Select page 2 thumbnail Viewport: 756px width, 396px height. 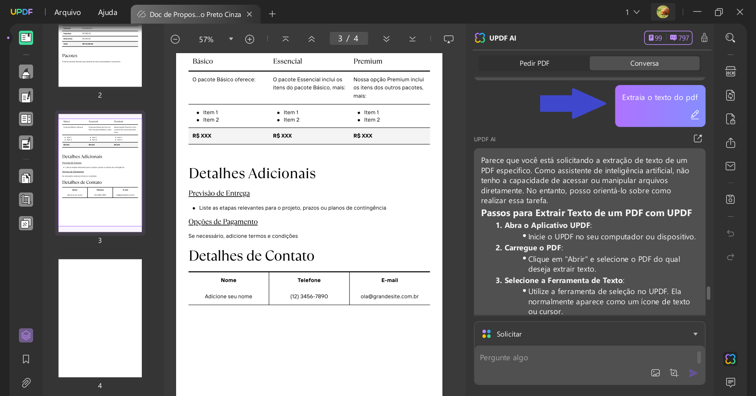coord(100,56)
